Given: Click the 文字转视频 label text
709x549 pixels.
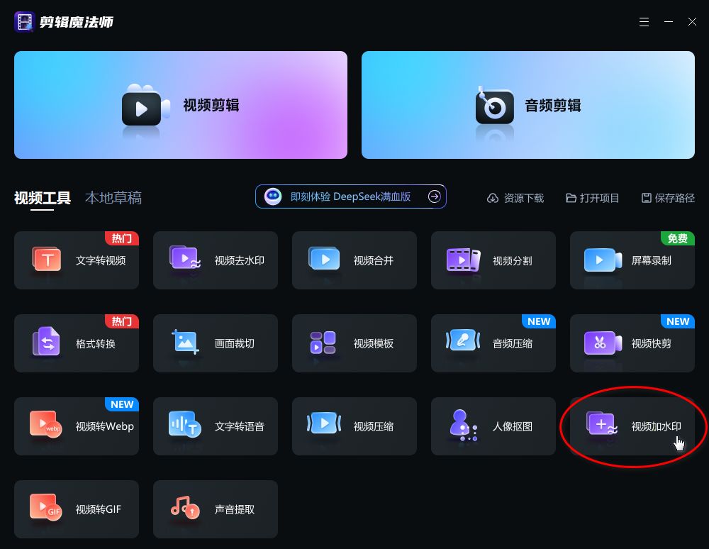Looking at the screenshot, I should point(101,260).
